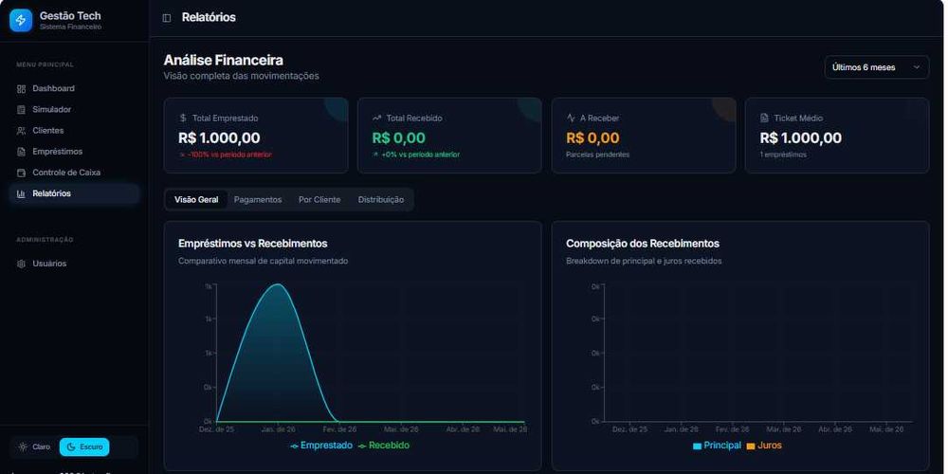Screen dimensions: 948x474
Task: Click the Ticket Médio R$ 1.000,00 value
Action: click(x=800, y=137)
